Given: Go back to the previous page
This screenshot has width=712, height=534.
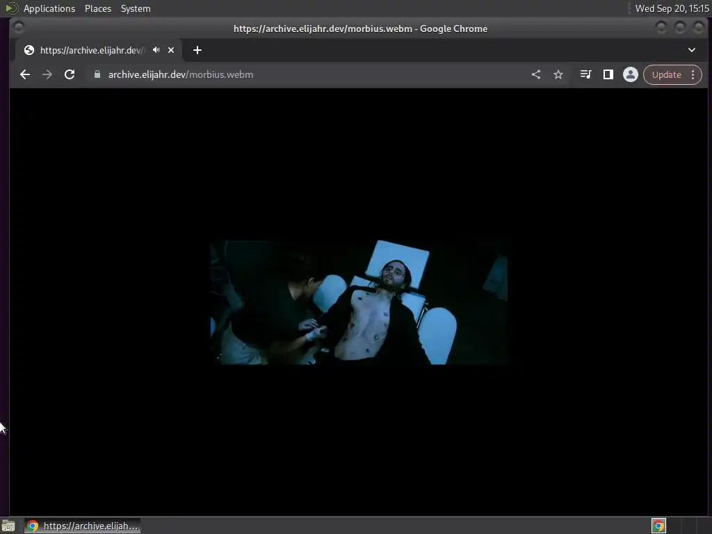Looking at the screenshot, I should 25,74.
